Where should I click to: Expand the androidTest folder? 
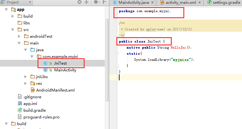tap(19, 36)
